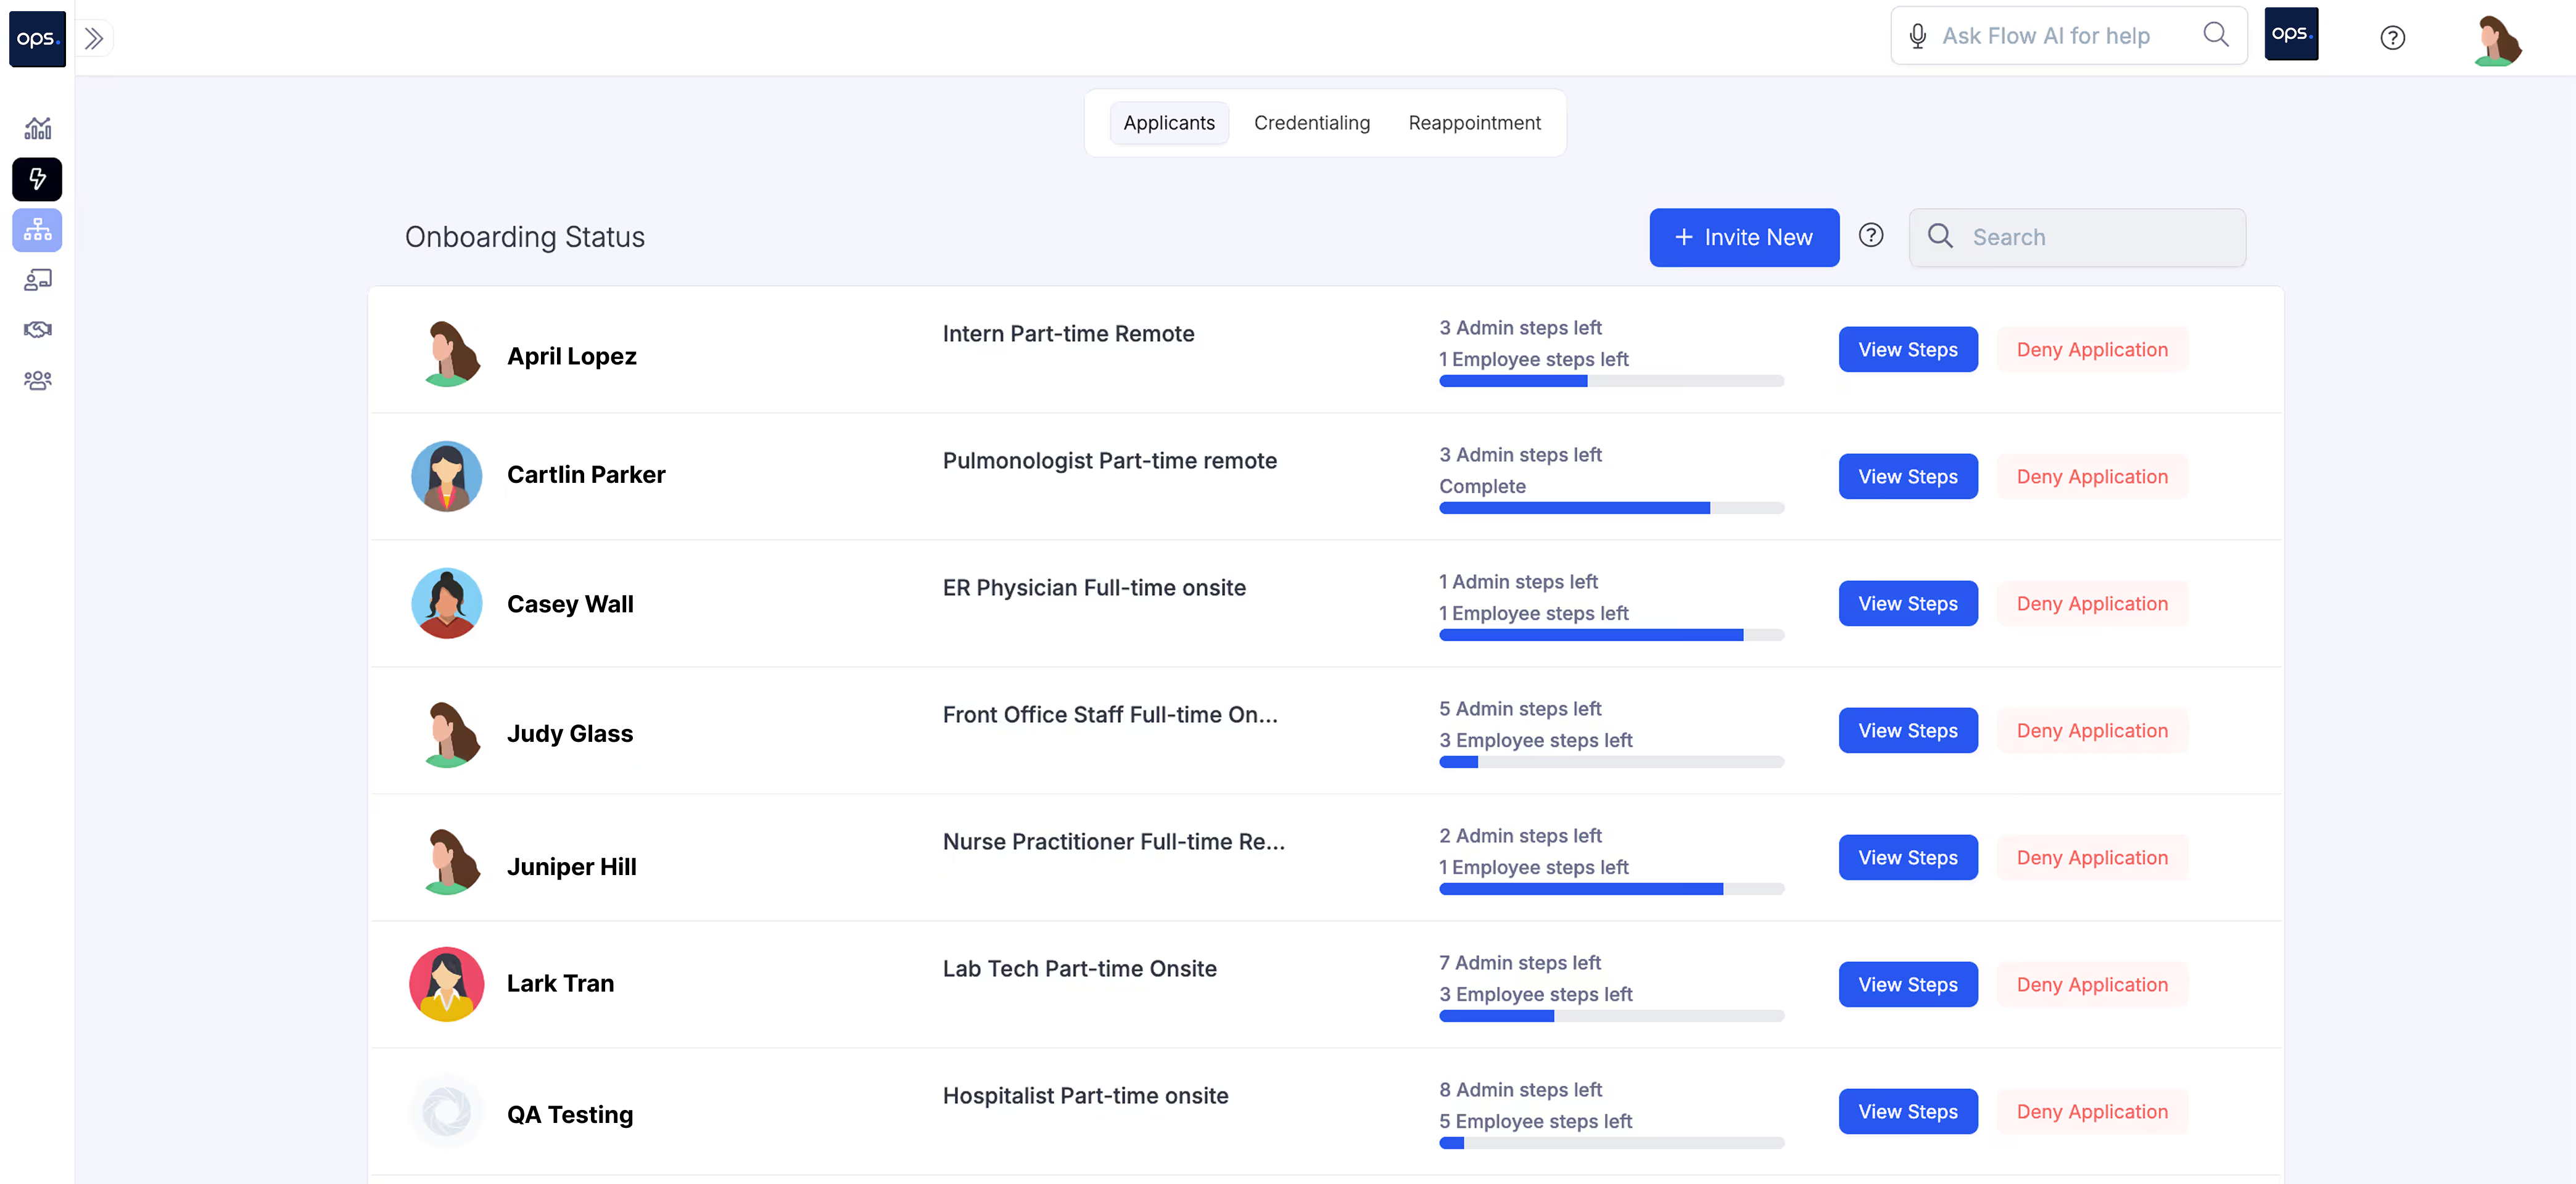Click Lark Tran's avatar thumbnail

446,984
